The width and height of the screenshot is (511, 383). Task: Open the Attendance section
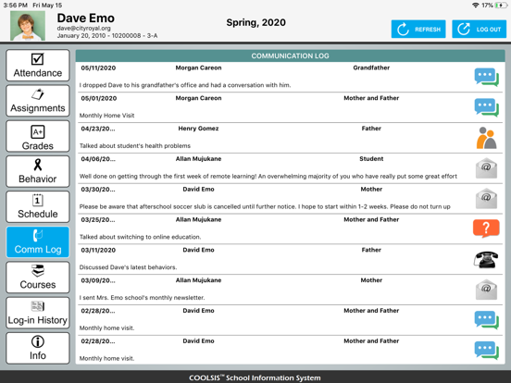pos(37,66)
